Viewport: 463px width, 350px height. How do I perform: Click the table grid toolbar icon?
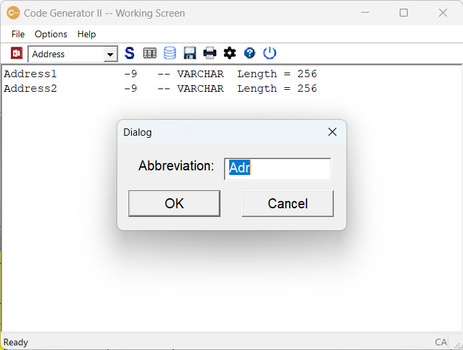(150, 53)
